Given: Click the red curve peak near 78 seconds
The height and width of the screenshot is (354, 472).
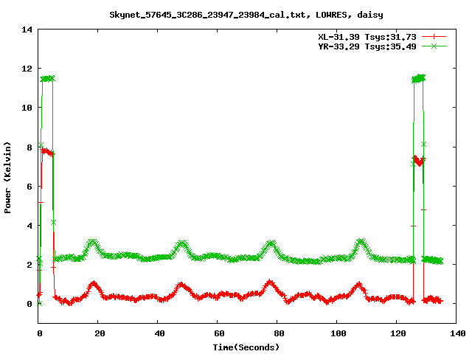Looking at the screenshot, I should coord(270,282).
